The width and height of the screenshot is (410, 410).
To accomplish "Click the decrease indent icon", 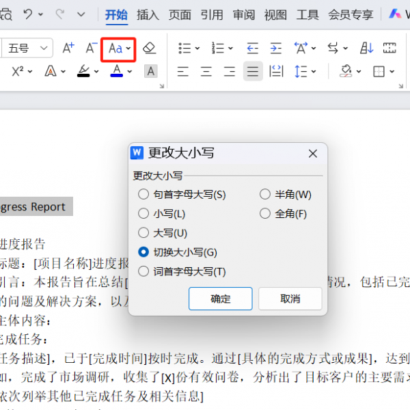I will 253,49.
